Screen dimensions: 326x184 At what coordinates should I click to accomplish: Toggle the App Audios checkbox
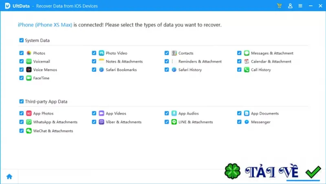click(x=167, y=113)
